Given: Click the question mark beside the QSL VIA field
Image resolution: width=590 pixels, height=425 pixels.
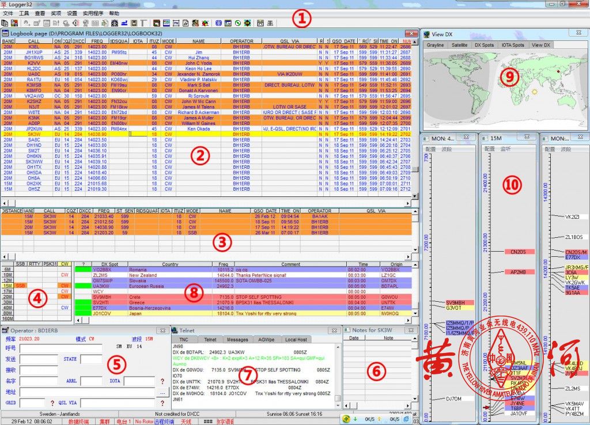Looking at the screenshot, I should (x=162, y=403).
